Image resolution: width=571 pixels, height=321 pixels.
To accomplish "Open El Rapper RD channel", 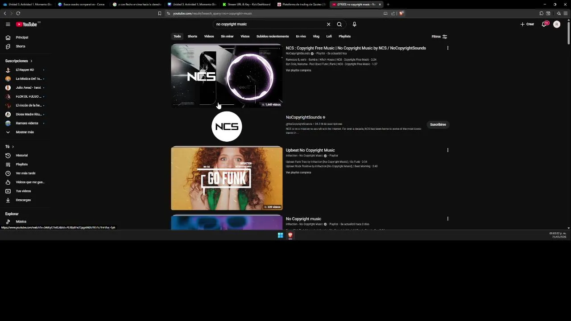I will pyautogui.click(x=25, y=70).
